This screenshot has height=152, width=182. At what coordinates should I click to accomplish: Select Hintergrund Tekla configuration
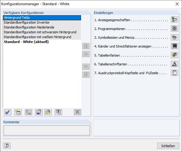42,18
